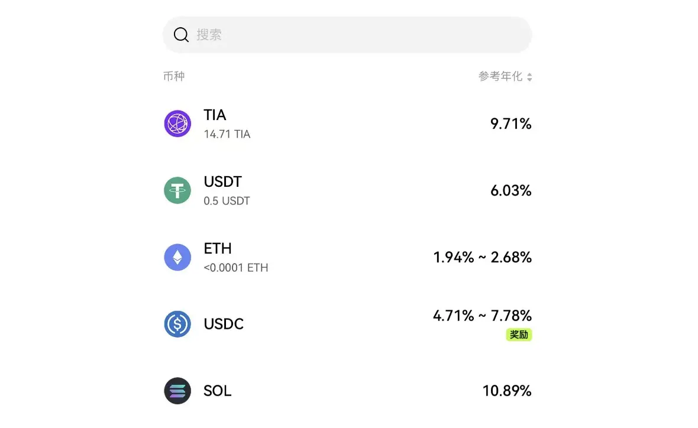This screenshot has width=698, height=428.
Task: Click TIA's 9.71% yield rate
Action: [x=510, y=124]
